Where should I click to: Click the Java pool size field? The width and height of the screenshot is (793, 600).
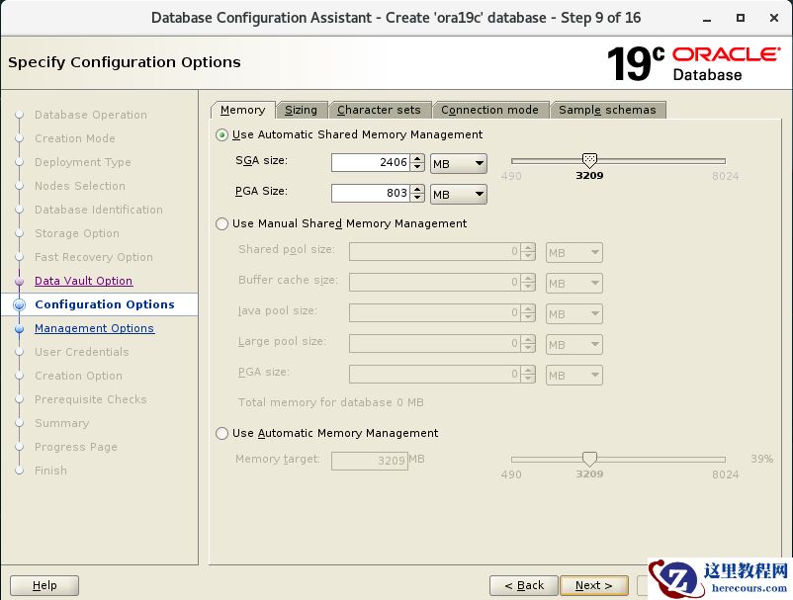click(x=435, y=313)
